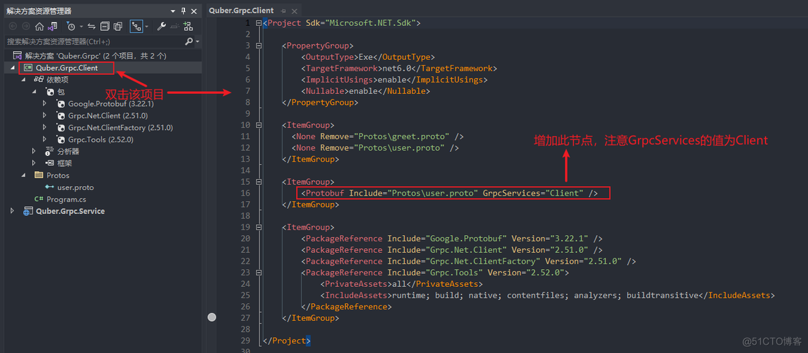The width and height of the screenshot is (808, 353).
Task: Select the user.proto file
Action: 75,187
